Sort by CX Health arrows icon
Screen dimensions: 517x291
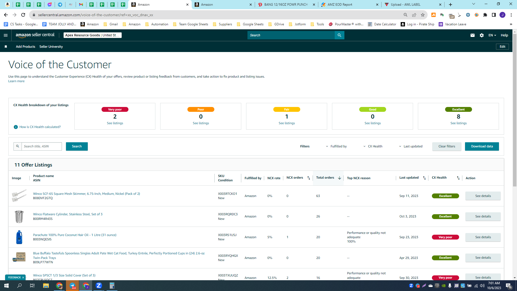click(458, 178)
